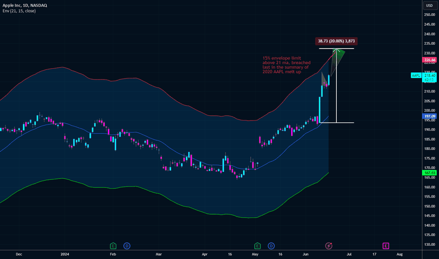Click the 200.00 price axis label
Viewport: 439px width, 259px height.
click(x=430, y=110)
